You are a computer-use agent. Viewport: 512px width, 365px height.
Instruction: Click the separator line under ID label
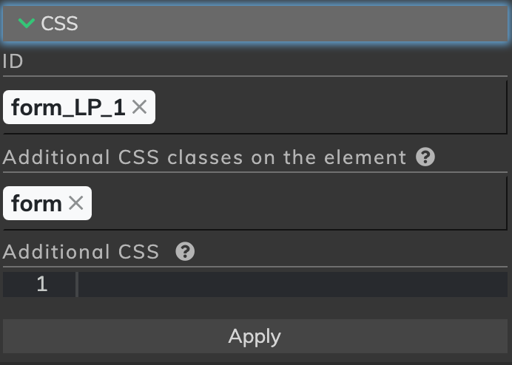pyautogui.click(x=255, y=76)
